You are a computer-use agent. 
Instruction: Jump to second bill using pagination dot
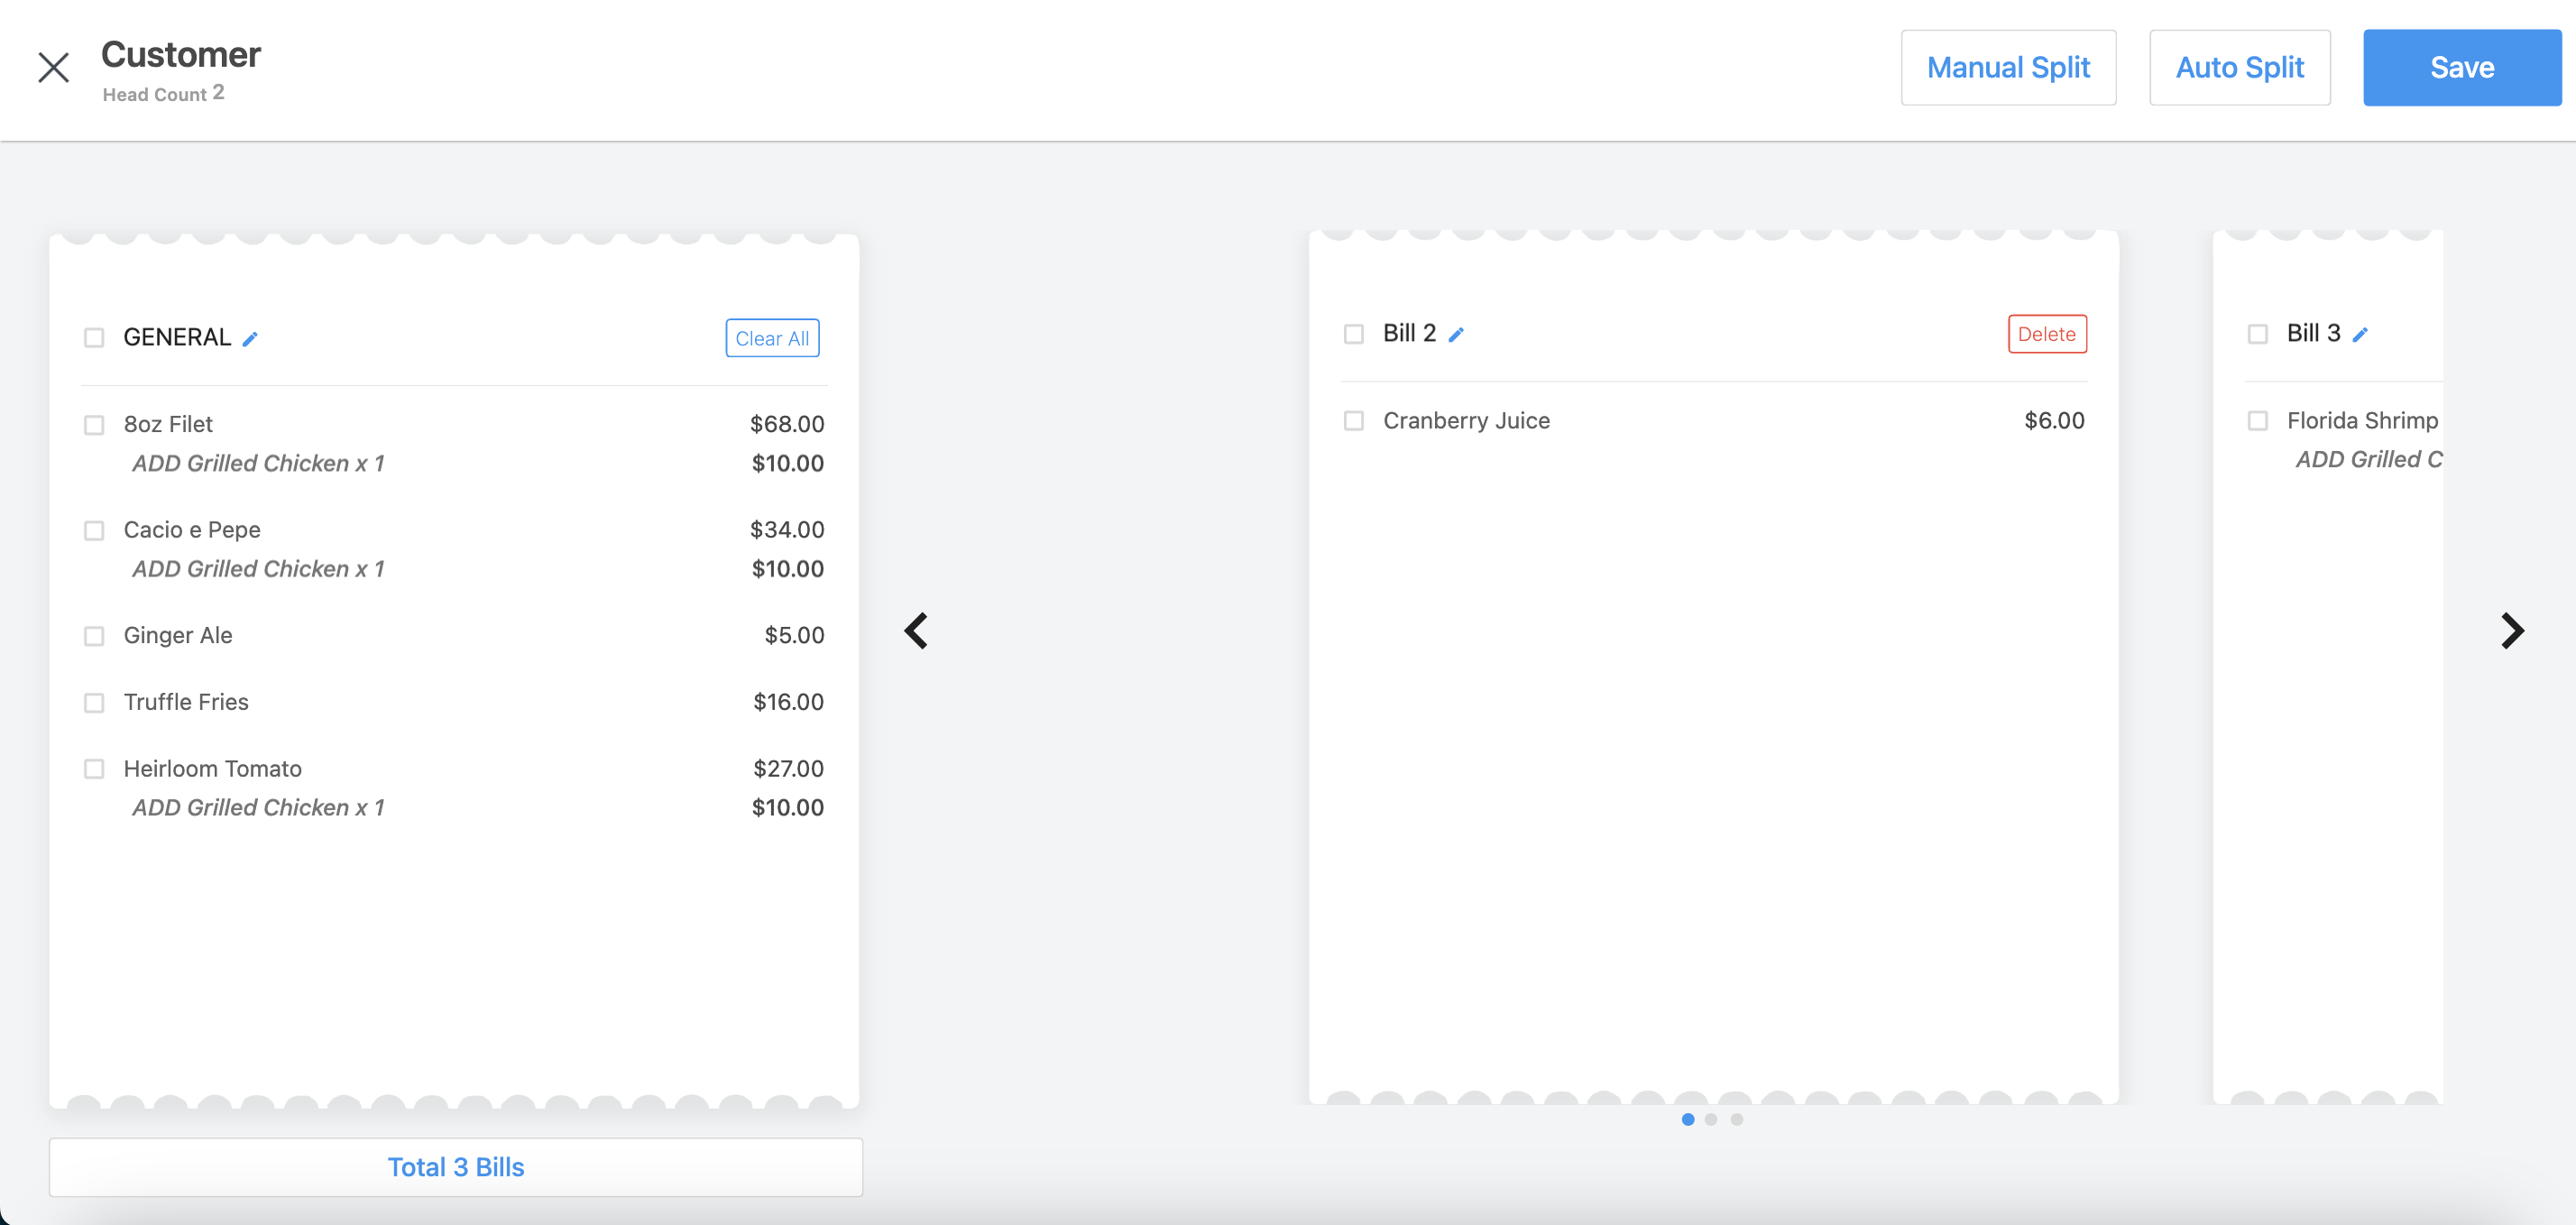pyautogui.click(x=1712, y=1119)
